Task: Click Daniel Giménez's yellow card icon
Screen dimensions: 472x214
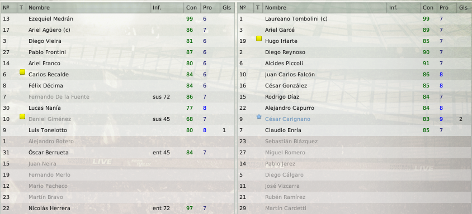Action: [22, 116]
